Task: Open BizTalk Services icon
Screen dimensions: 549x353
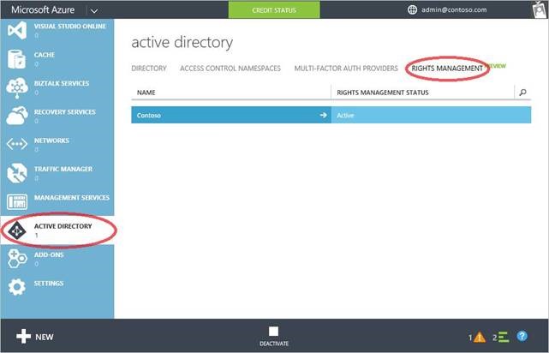Action: click(x=17, y=88)
